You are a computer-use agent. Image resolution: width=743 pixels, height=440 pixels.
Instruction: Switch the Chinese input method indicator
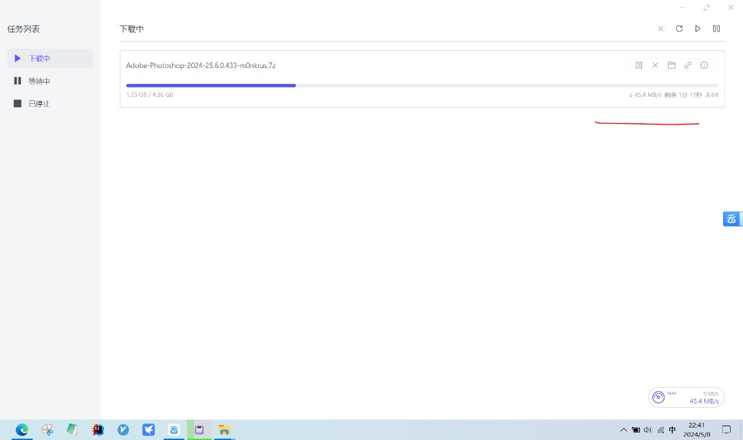pos(672,430)
